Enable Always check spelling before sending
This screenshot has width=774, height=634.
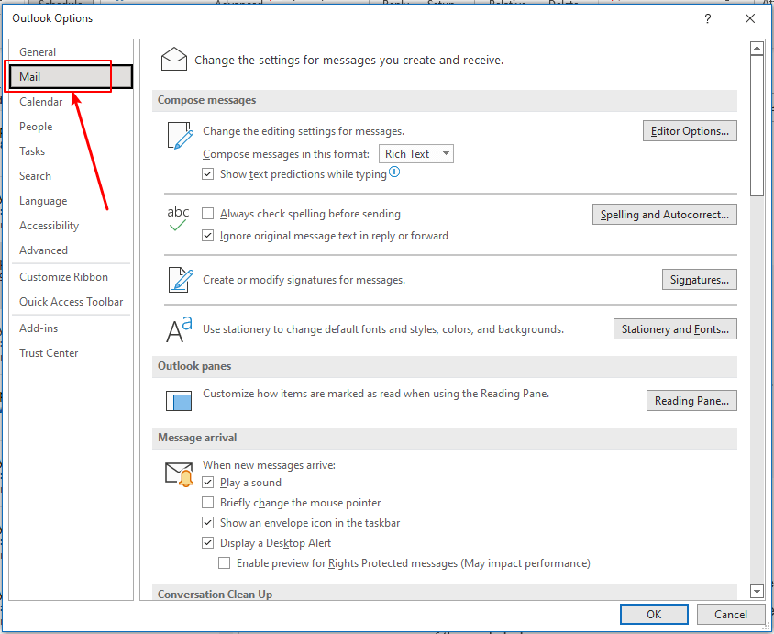pos(208,214)
